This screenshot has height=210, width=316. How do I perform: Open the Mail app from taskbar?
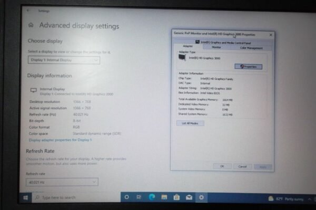point(189,197)
